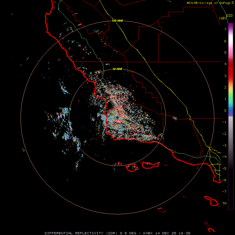235x235 pixels.
Task: Select the 7 tick on color scale
Action: tap(225, 29)
